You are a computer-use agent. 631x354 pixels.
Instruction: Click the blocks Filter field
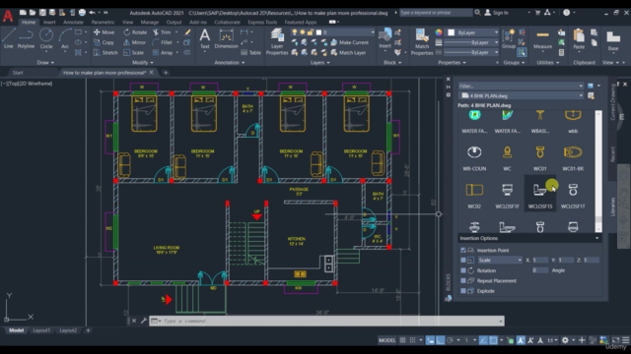[521, 86]
